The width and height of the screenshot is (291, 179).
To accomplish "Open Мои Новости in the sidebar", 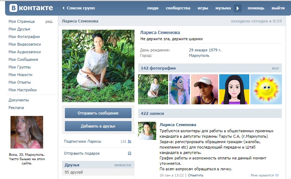I will 20,75.
